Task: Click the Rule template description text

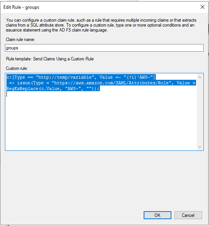Action: 50,59
